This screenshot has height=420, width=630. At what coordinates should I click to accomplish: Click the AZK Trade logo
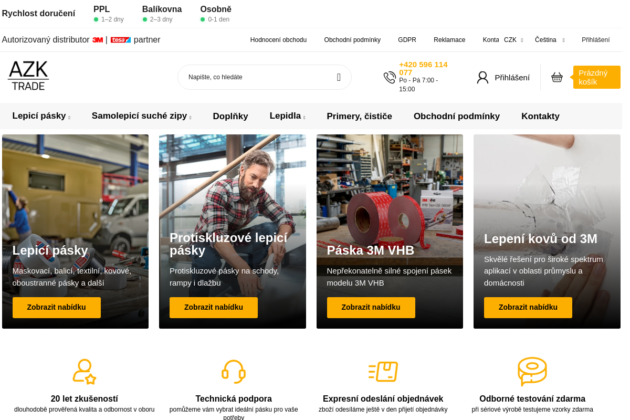coord(28,76)
